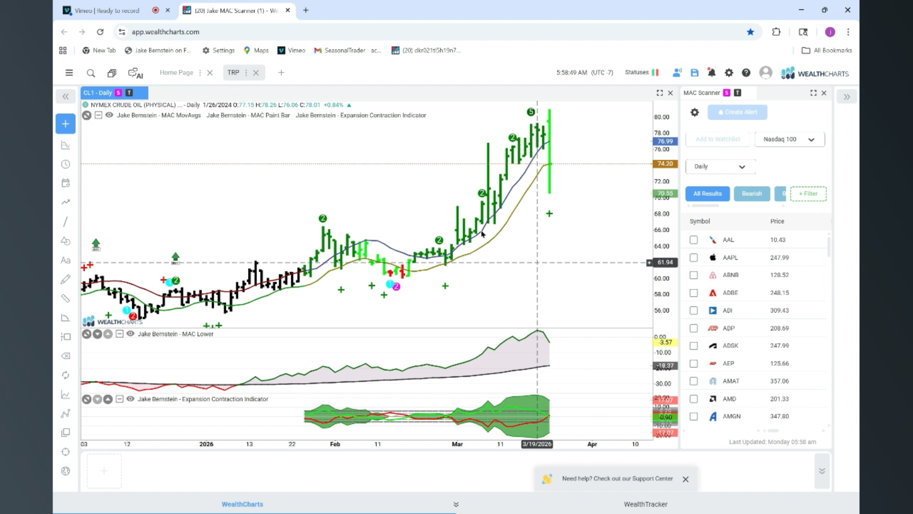Image resolution: width=913 pixels, height=514 pixels.
Task: Check the AMD symbol checkbox
Action: [694, 399]
